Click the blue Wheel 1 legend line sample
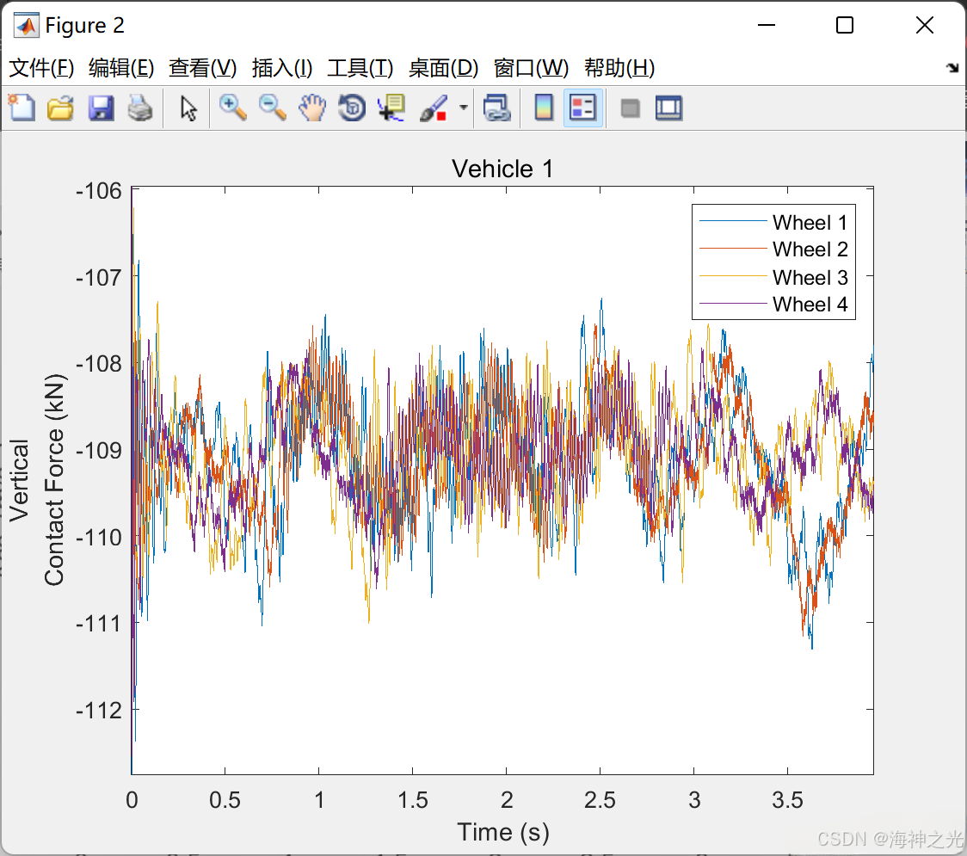Screen dimensions: 967x856 pyautogui.click(x=733, y=221)
